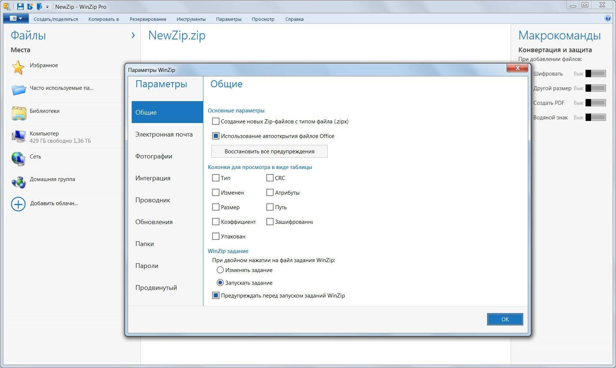Screen dimensions: 616x368
Task: Click the Библиотеки label in Места list
Action: tap(45, 111)
